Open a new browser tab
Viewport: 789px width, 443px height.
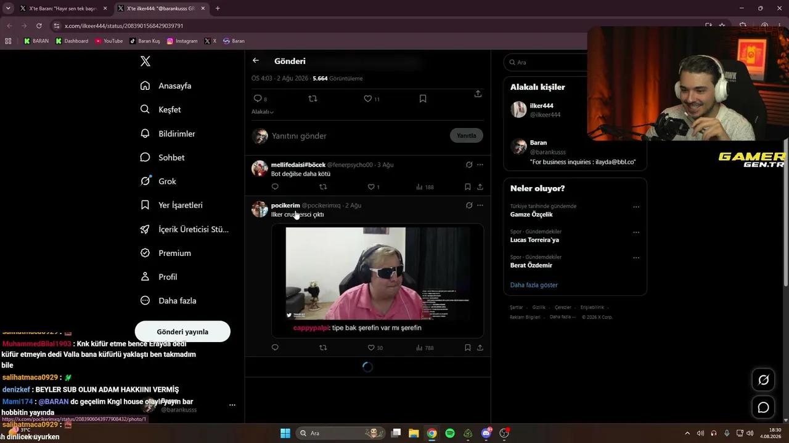coord(218,9)
